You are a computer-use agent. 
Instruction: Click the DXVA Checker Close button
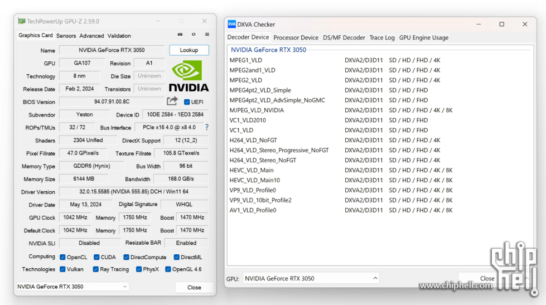(487, 279)
